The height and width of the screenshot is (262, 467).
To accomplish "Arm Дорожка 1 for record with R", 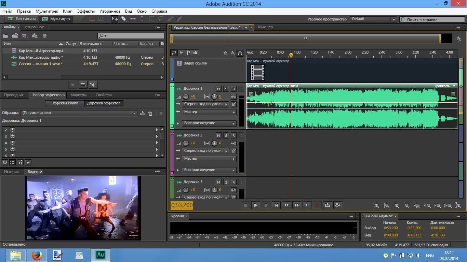I will point(233,89).
